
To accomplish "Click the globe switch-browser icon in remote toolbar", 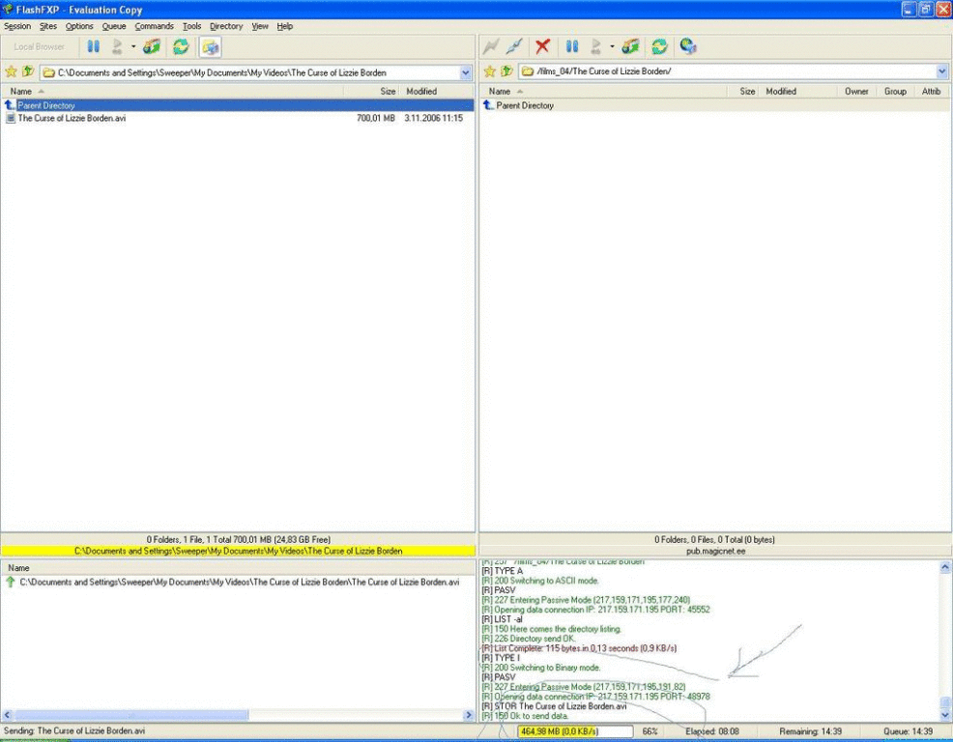I will (x=688, y=46).
